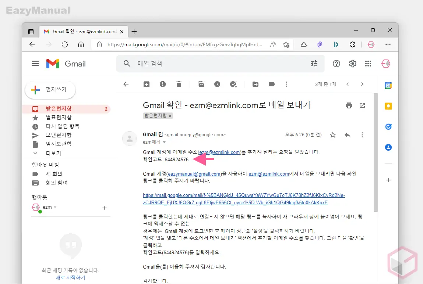This screenshot has height=284, width=423.
Task: Compose a new mail with 편지쓰기
Action: tap(50, 90)
